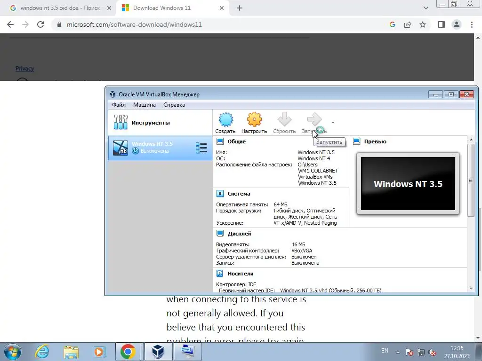Click the Имя value Windows NT 3.5
Screen dimensions: 482x361
(x=316, y=152)
